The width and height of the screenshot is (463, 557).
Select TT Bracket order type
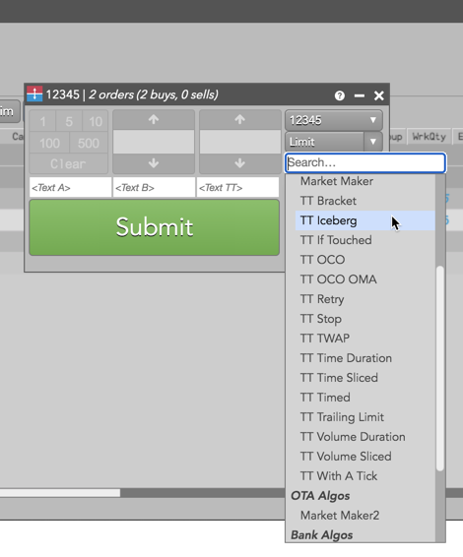click(x=364, y=201)
